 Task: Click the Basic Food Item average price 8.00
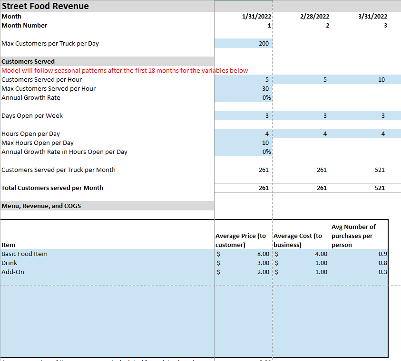click(263, 254)
